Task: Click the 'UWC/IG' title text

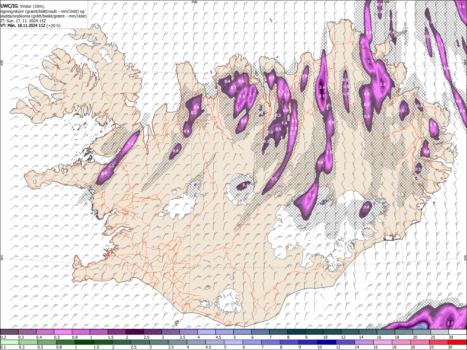Action: coord(8,6)
